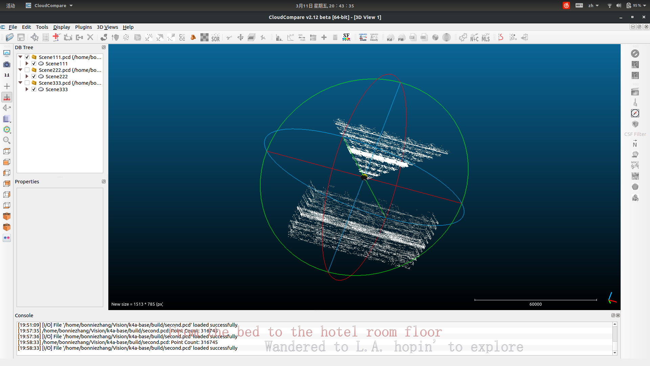The height and width of the screenshot is (366, 650).
Task: Open the SF scalar field color scale icon
Action: click(x=346, y=37)
